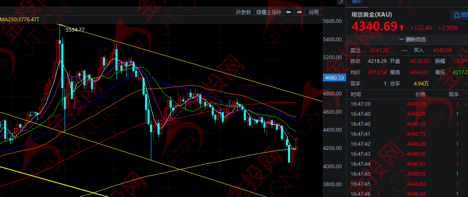
Task: Select the tick row priced 4340.56
Action: 407,154
